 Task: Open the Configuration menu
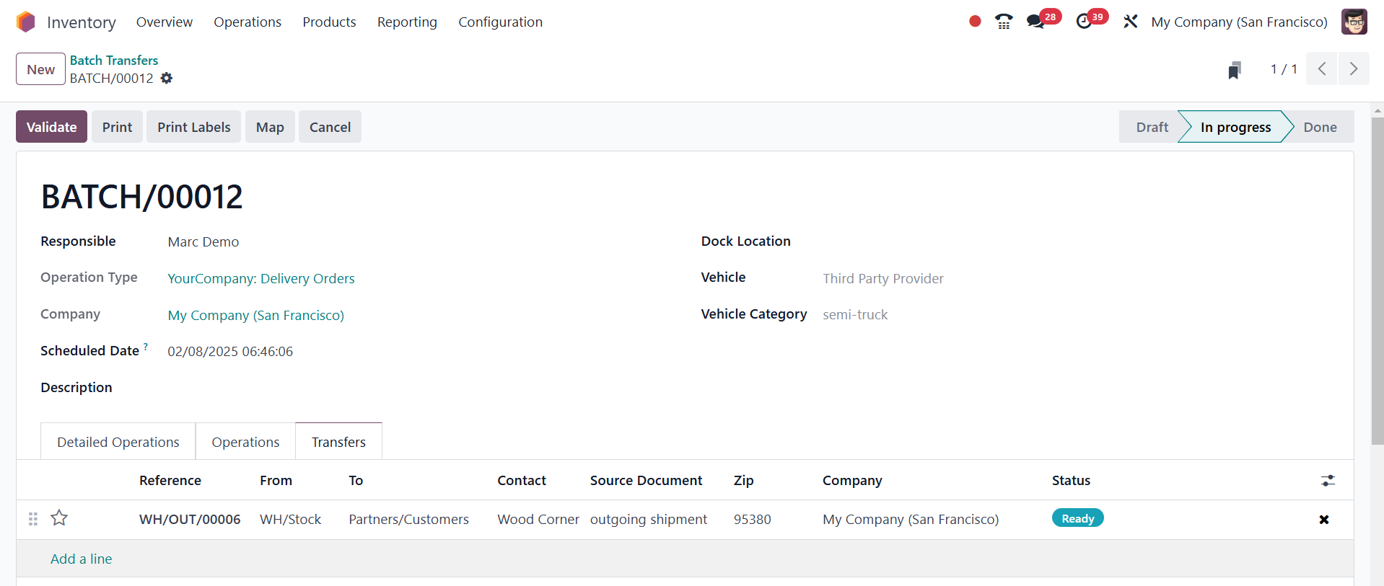tap(500, 22)
